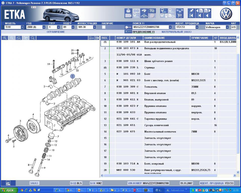Click the taskbar clock showing 11:33
Image resolution: width=241 pixels, height=193 pixels.
point(236,190)
